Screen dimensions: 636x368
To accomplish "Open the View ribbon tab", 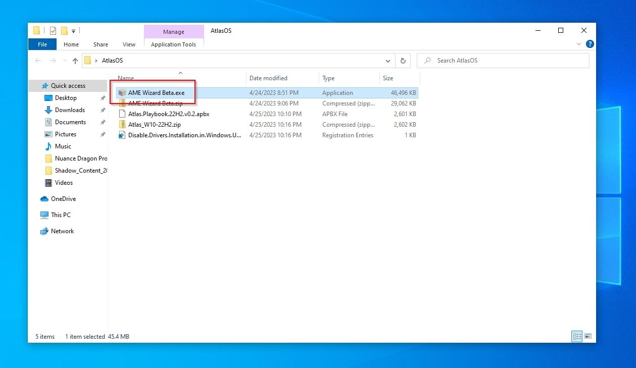I will pyautogui.click(x=129, y=44).
